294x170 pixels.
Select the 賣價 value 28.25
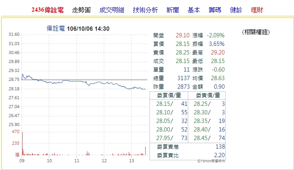point(182,53)
